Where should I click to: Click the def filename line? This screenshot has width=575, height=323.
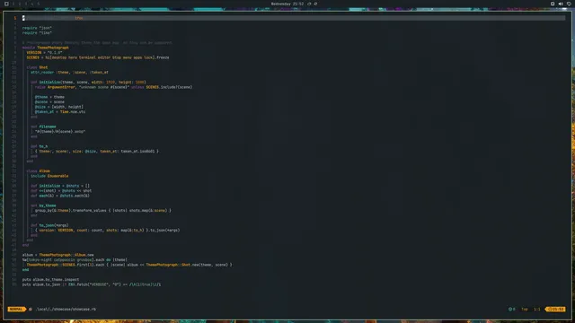click(x=43, y=127)
